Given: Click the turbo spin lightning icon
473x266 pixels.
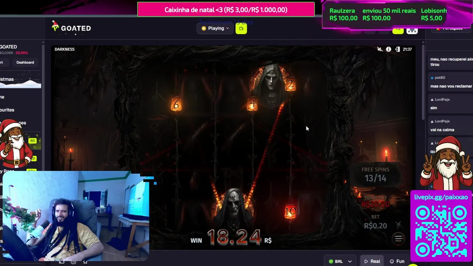Looking at the screenshot, I should [x=398, y=225].
